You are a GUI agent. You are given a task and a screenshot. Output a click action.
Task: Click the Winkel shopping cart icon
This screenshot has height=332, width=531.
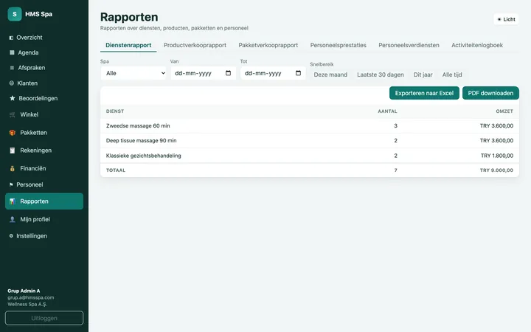(13, 115)
